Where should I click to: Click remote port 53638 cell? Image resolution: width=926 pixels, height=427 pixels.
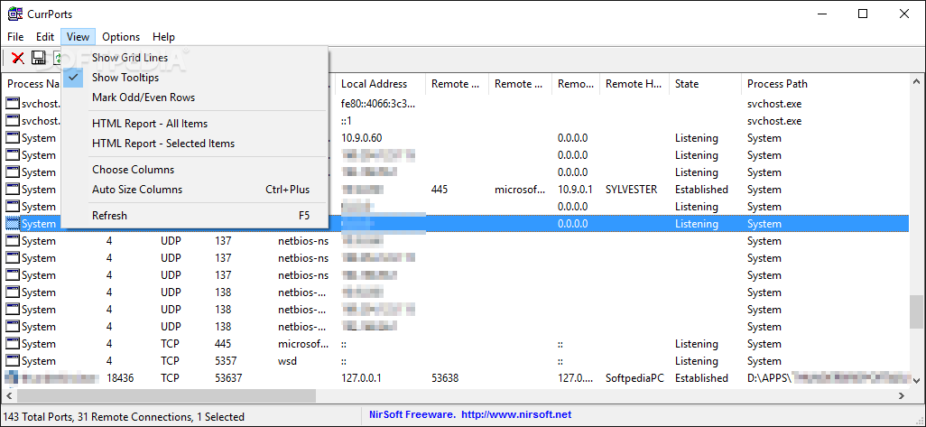[445, 378]
